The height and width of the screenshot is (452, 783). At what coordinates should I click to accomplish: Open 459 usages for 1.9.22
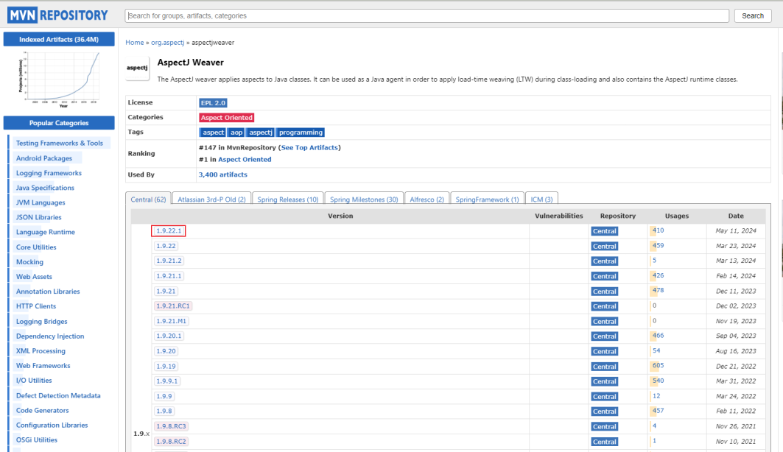(x=659, y=245)
